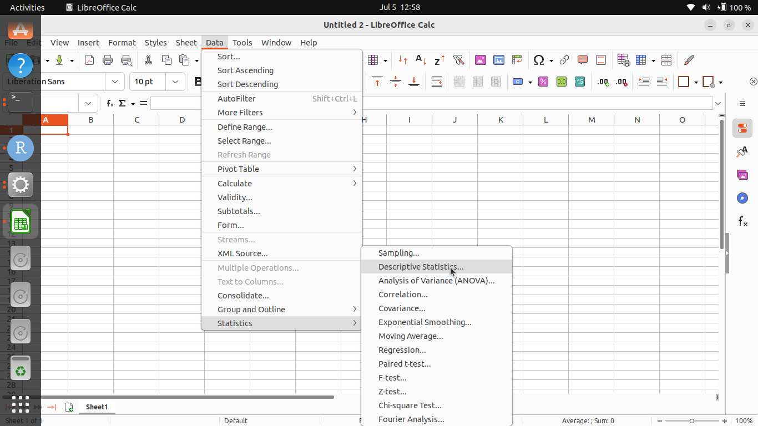Viewport: 758px width, 426px height.
Task: Cut selection with the scissors icon
Action: [x=148, y=60]
